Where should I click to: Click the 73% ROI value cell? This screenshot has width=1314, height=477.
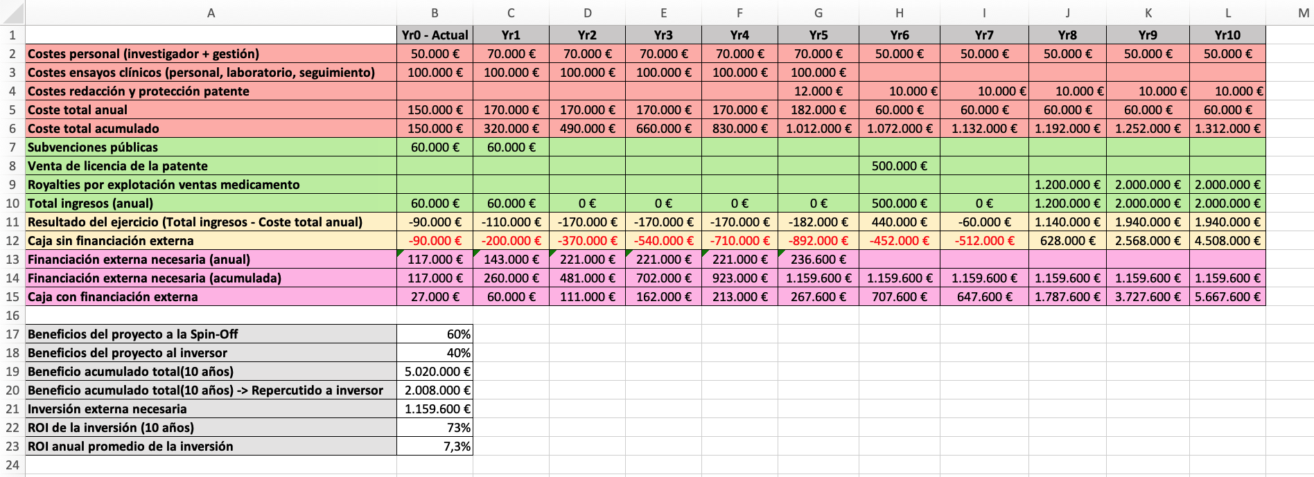point(435,428)
